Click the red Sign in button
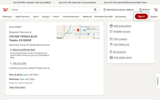This screenshot has height=100, width=160. coord(141,16)
